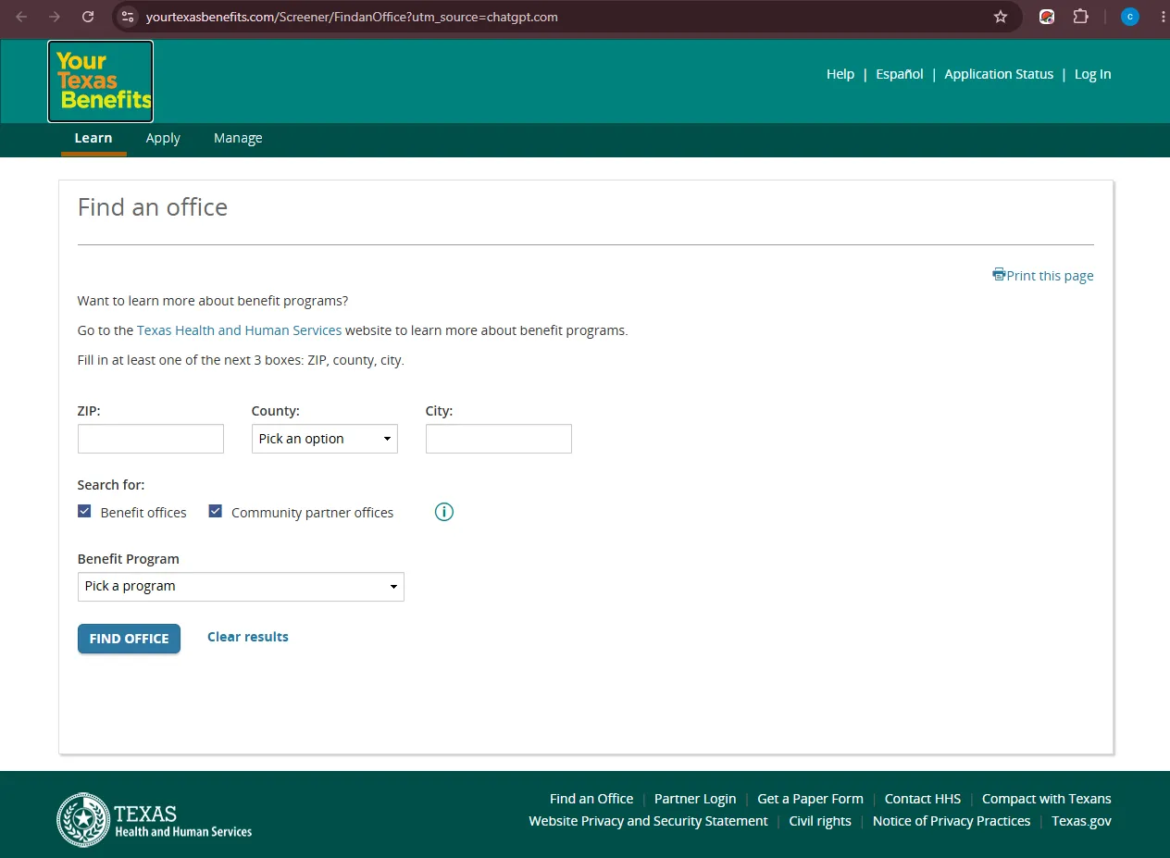The width and height of the screenshot is (1170, 858).
Task: Open the Contact HHS footer link
Action: click(923, 799)
